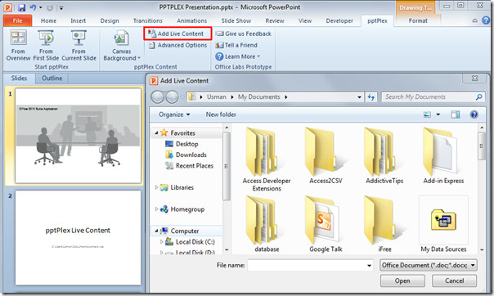
Task: Click the dialog Forward navigation button
Action: [172, 97]
